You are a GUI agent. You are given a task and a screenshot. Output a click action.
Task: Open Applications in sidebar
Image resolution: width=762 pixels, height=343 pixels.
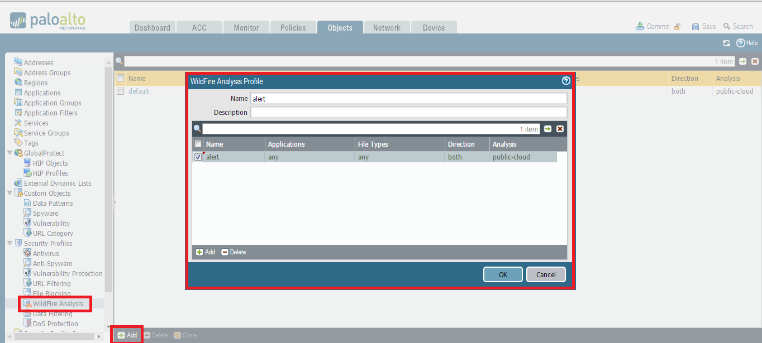click(42, 93)
